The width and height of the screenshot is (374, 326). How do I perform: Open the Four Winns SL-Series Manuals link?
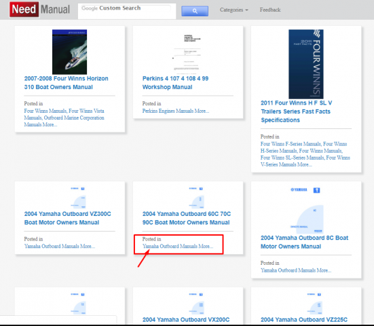click(x=292, y=158)
